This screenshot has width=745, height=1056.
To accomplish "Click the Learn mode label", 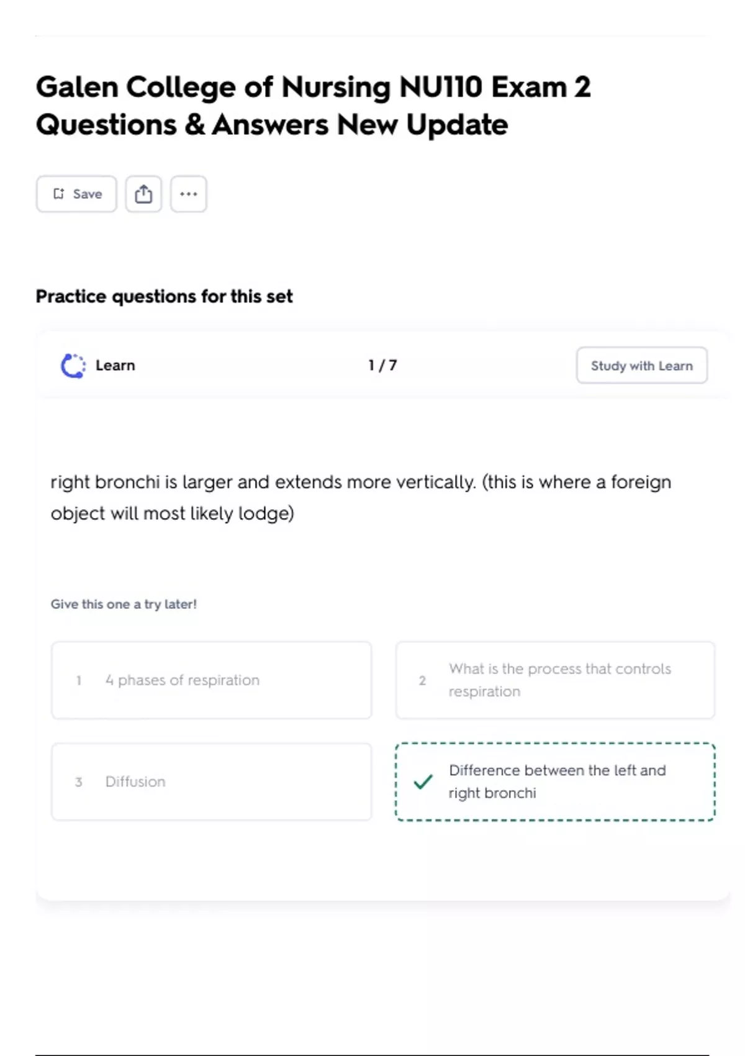I will coord(115,365).
